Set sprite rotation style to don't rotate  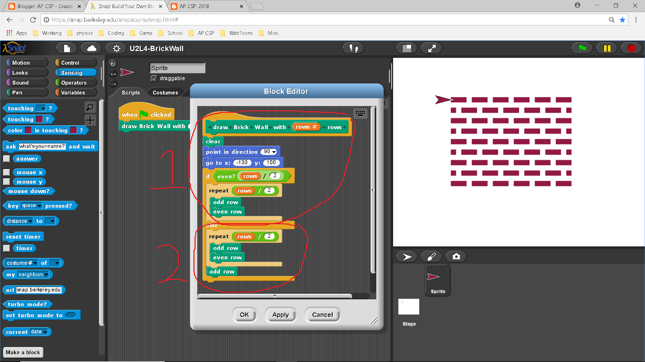point(113,84)
